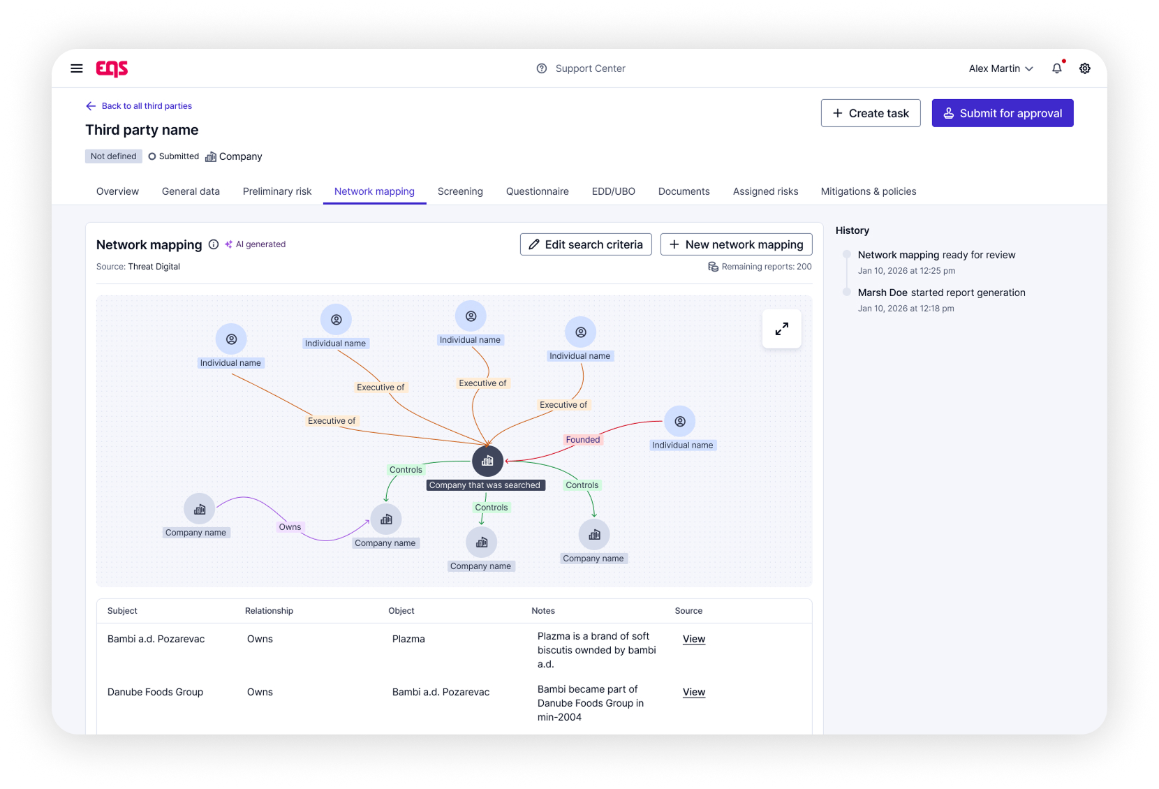Go to the Questionnaire tab
This screenshot has height=789, width=1159.
point(538,191)
